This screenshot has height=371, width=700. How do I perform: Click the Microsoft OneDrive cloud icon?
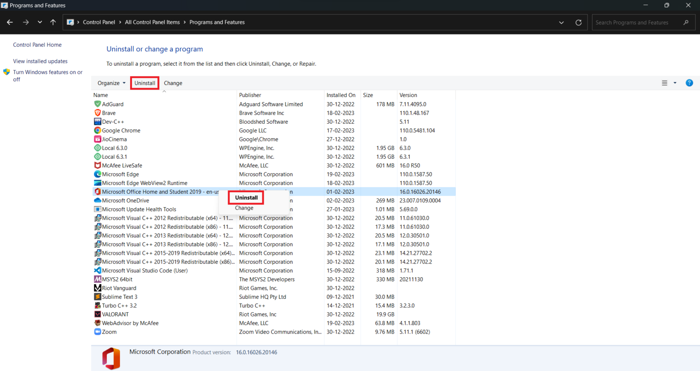pos(98,201)
